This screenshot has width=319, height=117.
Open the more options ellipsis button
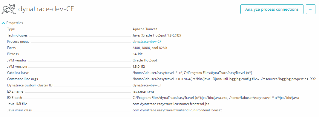coord(310,9)
